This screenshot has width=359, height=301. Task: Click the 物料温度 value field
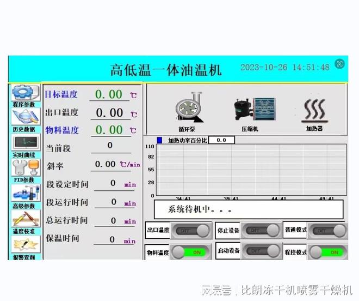pyautogui.click(x=111, y=130)
